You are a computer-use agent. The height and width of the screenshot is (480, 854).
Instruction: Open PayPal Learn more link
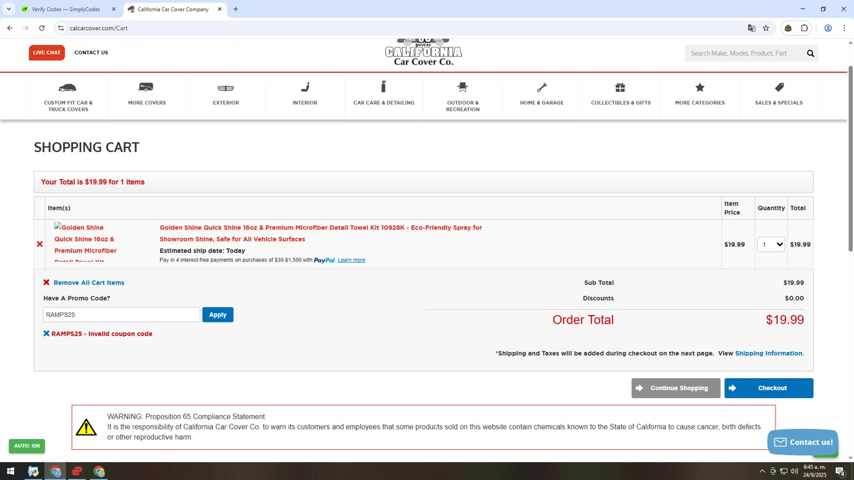pos(351,260)
